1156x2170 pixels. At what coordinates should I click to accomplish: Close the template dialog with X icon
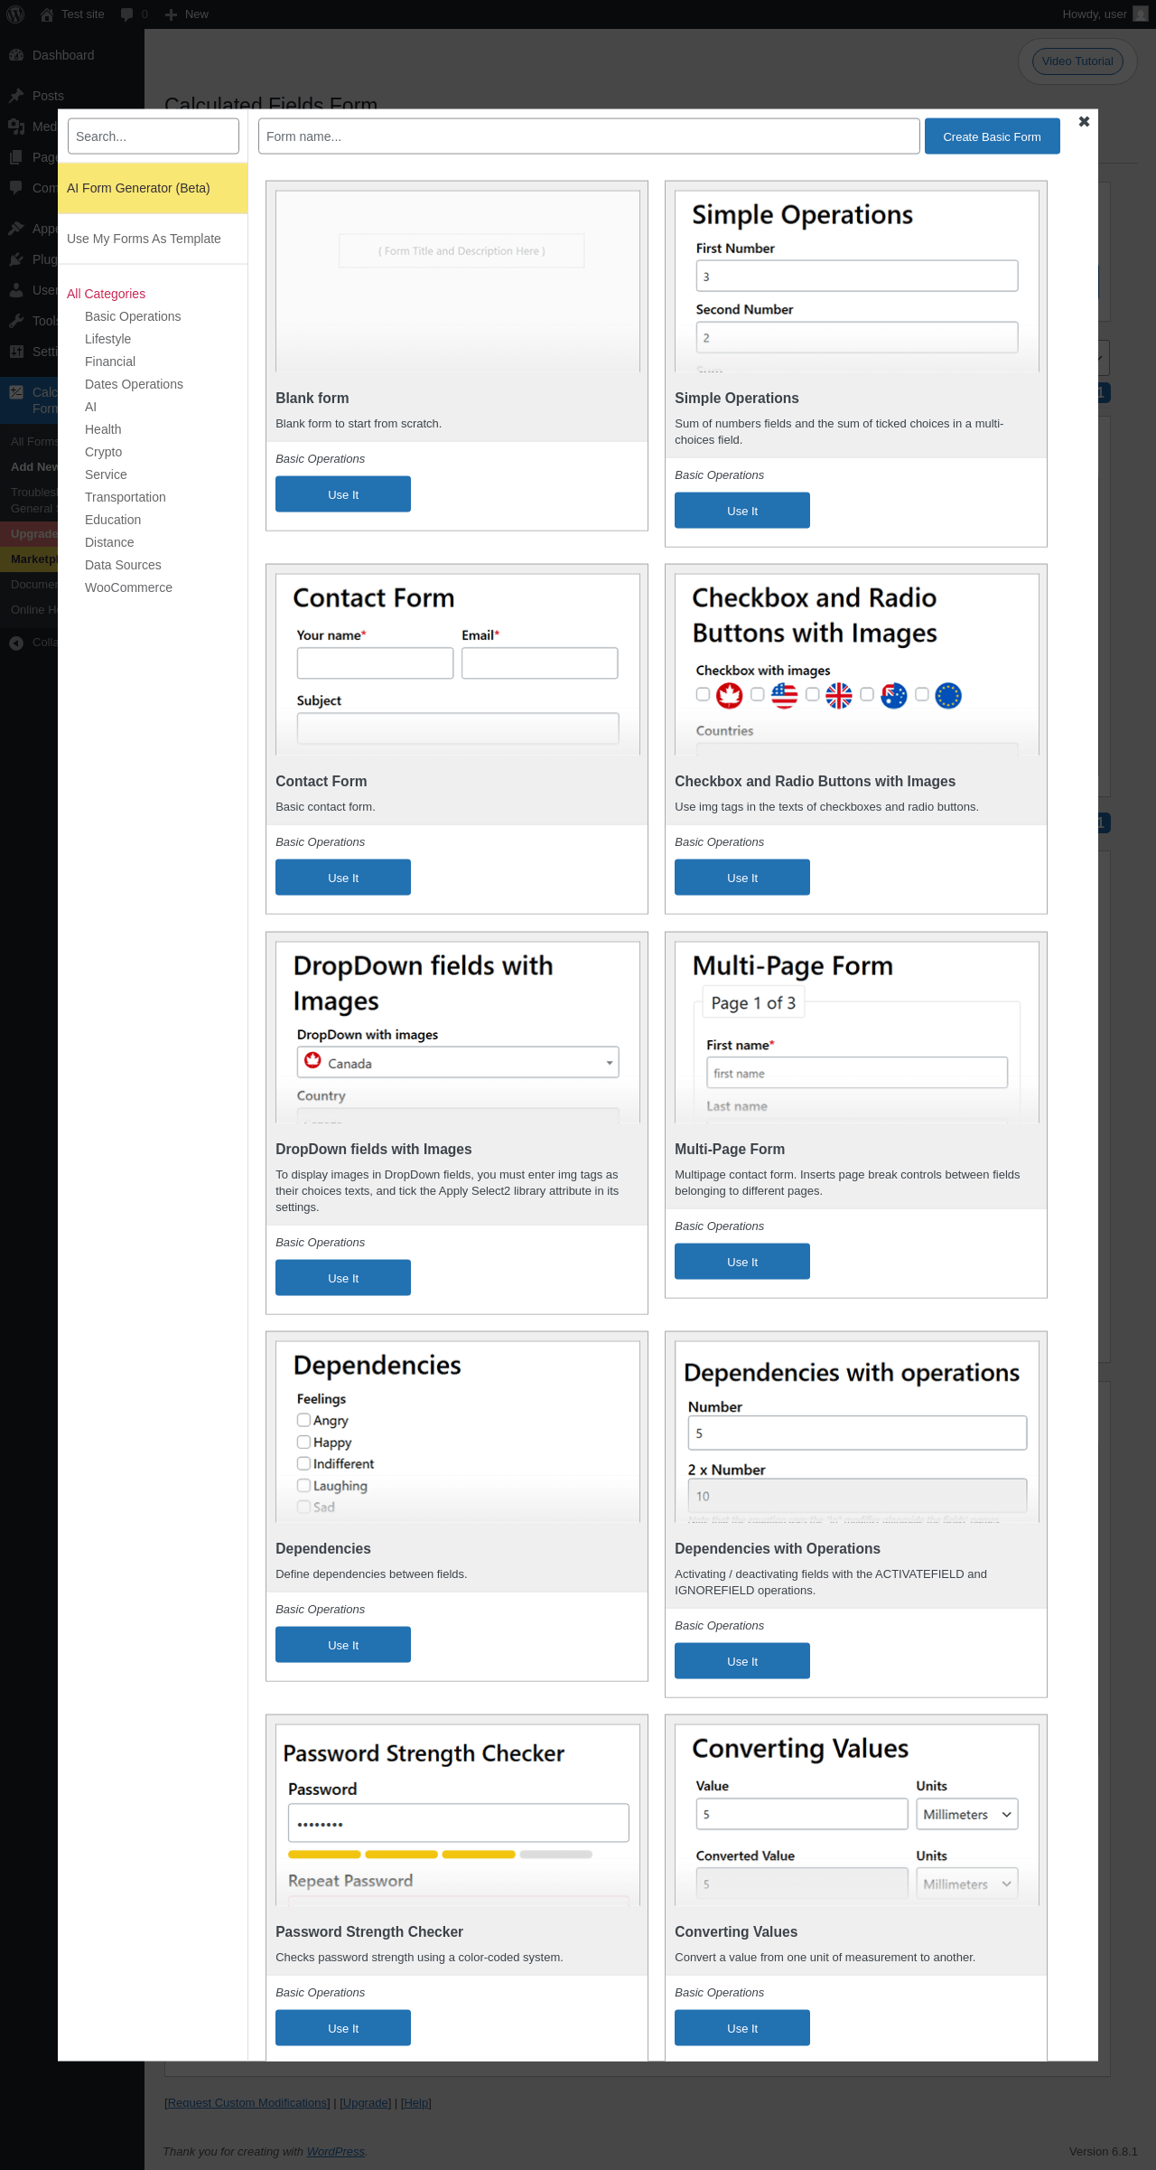coord(1084,121)
